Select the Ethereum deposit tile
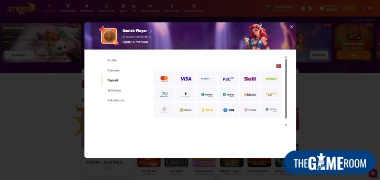 (x=186, y=94)
